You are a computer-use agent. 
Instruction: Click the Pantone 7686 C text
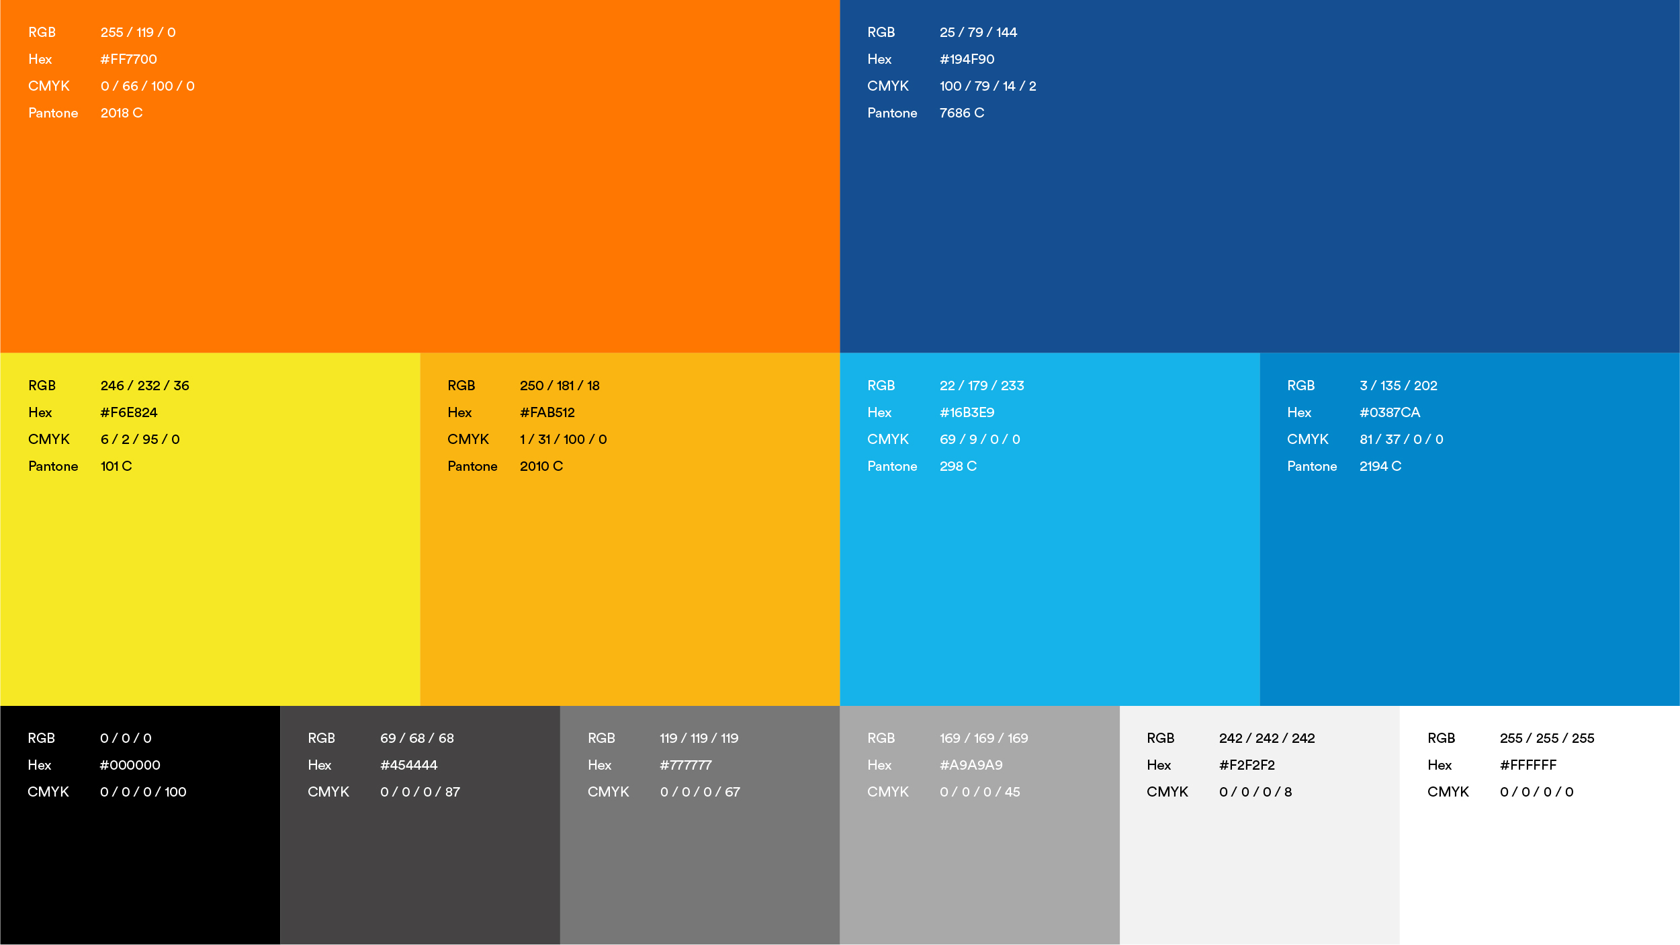click(x=962, y=113)
